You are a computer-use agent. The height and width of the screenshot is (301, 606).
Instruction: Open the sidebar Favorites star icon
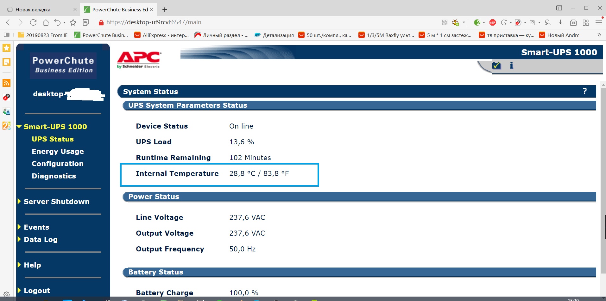coord(7,48)
